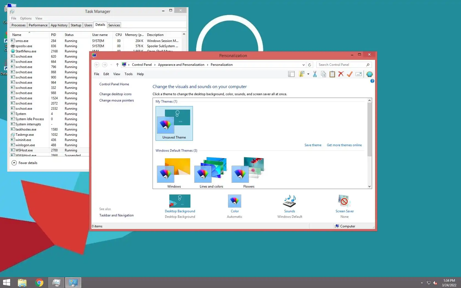The height and width of the screenshot is (288, 461).
Task: Click the Email envelope toolbar icon
Action: point(359,74)
